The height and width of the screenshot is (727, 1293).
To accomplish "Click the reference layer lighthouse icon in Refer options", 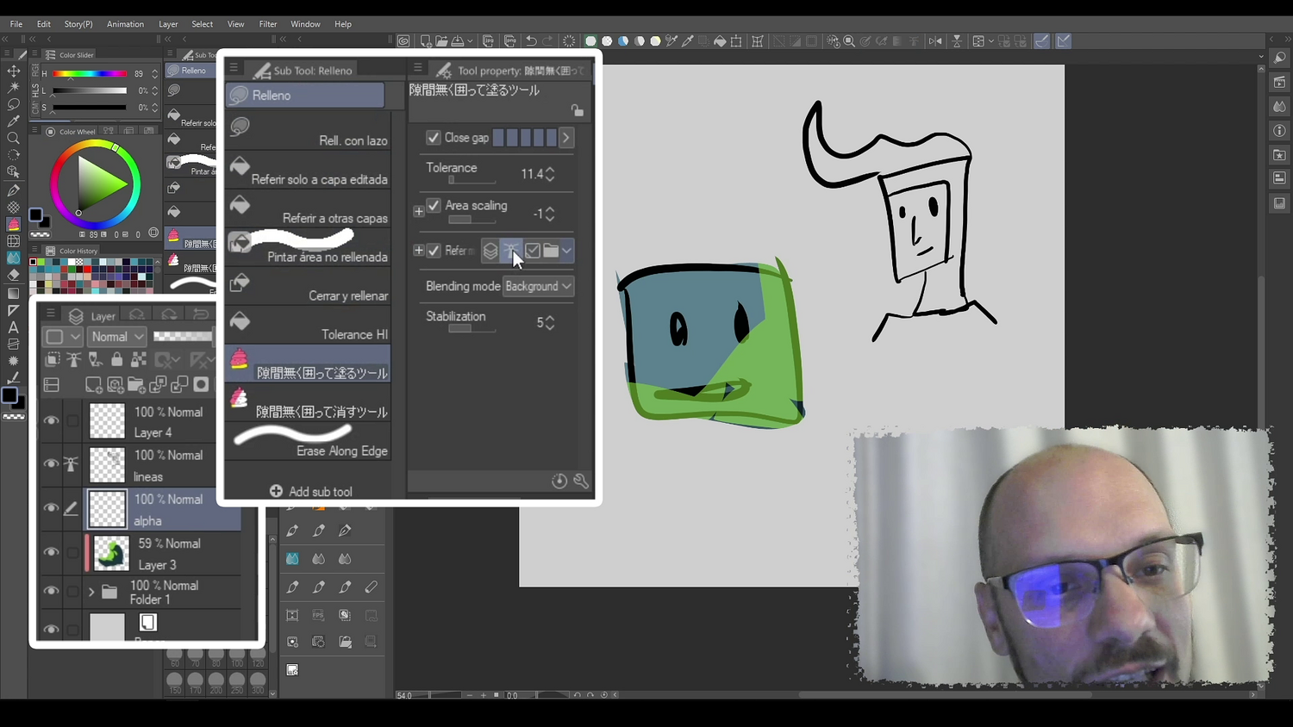I will [x=511, y=251].
